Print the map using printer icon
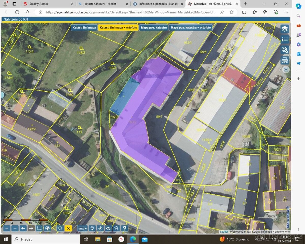This screenshot has width=305, height=244. [x=285, y=60]
